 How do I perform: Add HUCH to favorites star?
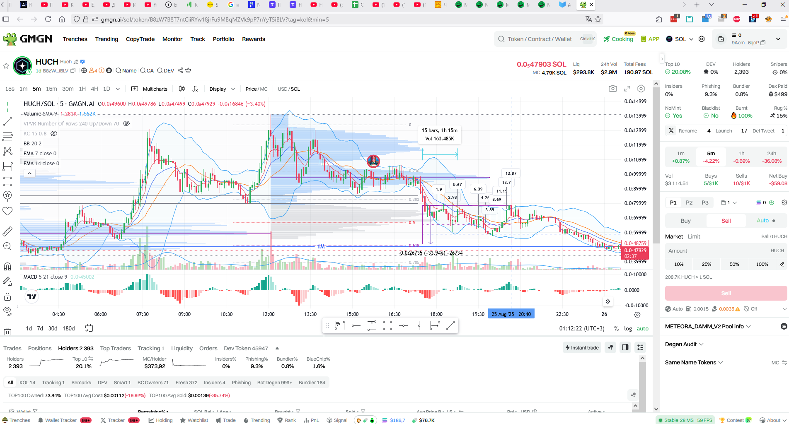[6, 66]
